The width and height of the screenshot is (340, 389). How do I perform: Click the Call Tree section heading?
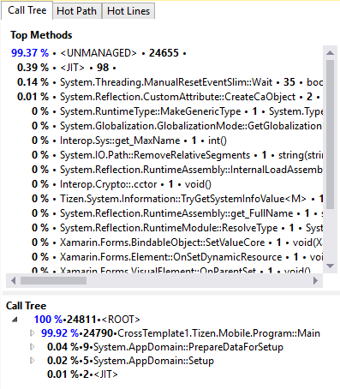coord(26,306)
